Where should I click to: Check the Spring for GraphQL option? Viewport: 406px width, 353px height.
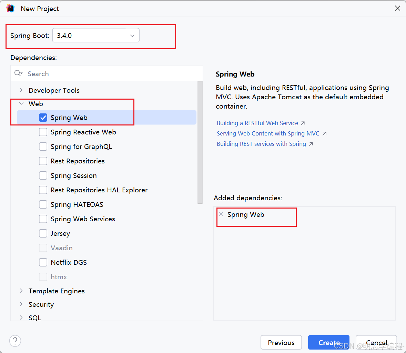click(x=43, y=147)
